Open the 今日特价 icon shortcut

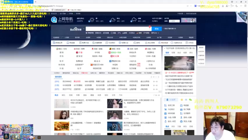(x=110, y=43)
